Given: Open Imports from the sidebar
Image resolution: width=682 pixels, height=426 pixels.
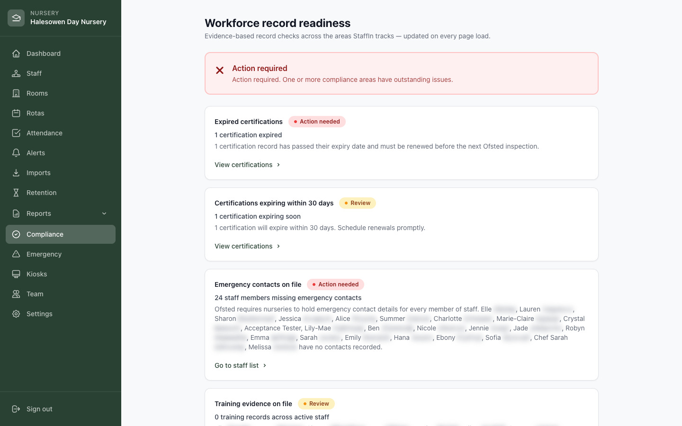Looking at the screenshot, I should (x=61, y=173).
